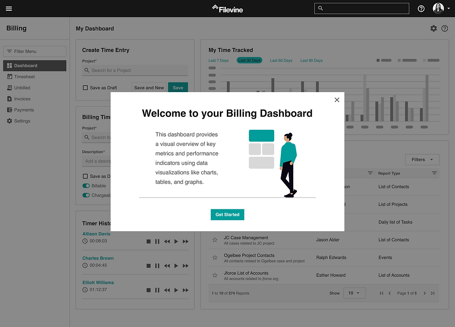Rewind the Charles Brown timer
The height and width of the screenshot is (327, 455).
point(167,266)
